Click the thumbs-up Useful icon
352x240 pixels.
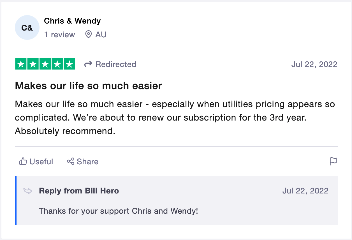(x=23, y=161)
